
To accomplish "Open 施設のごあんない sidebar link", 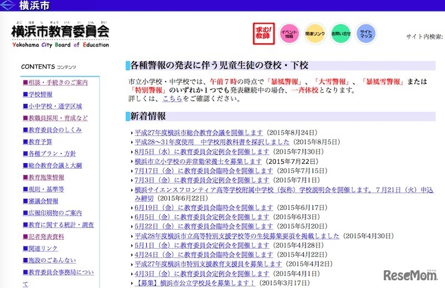I will click(50, 260).
